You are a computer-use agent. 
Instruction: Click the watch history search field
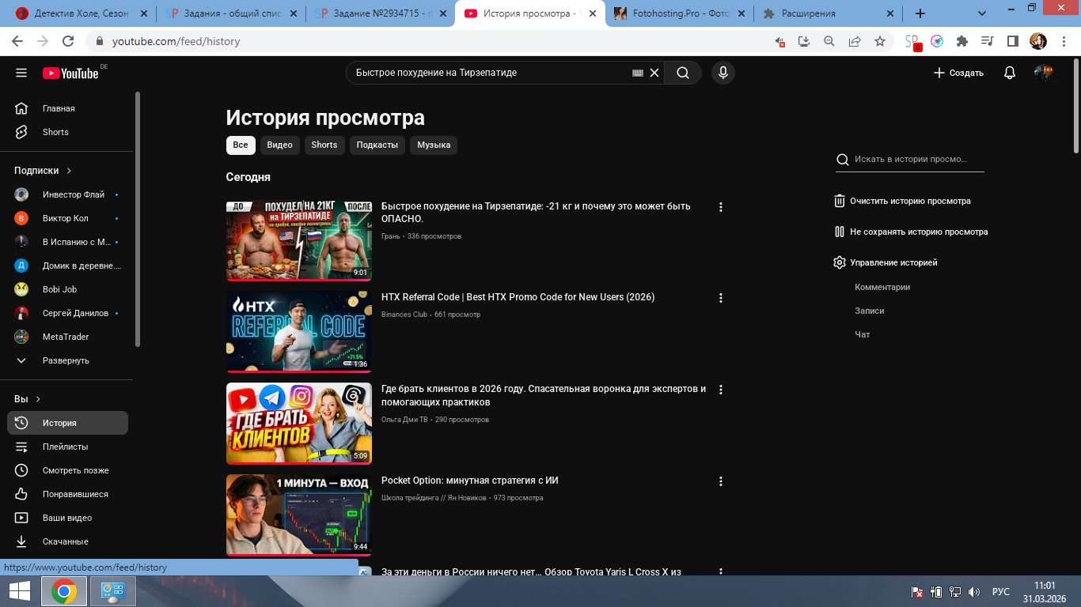pos(910,159)
